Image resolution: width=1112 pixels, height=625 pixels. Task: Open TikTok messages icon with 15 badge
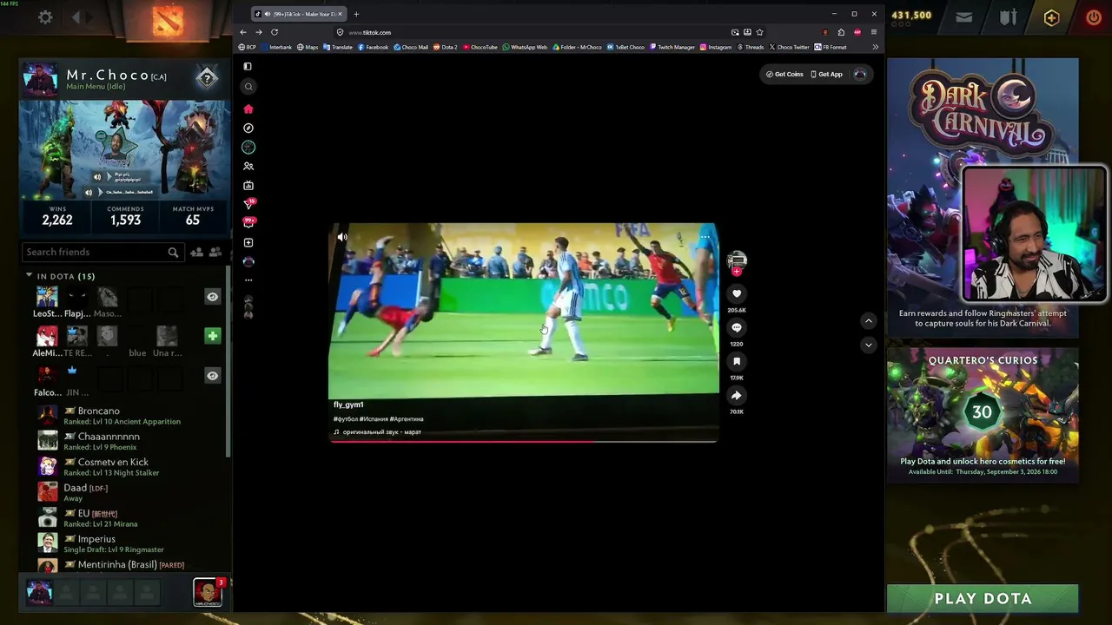[x=249, y=204]
